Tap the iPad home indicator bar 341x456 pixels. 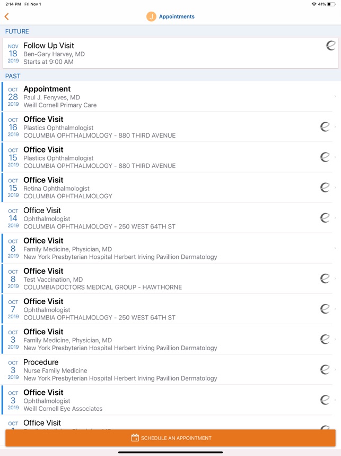(170, 452)
